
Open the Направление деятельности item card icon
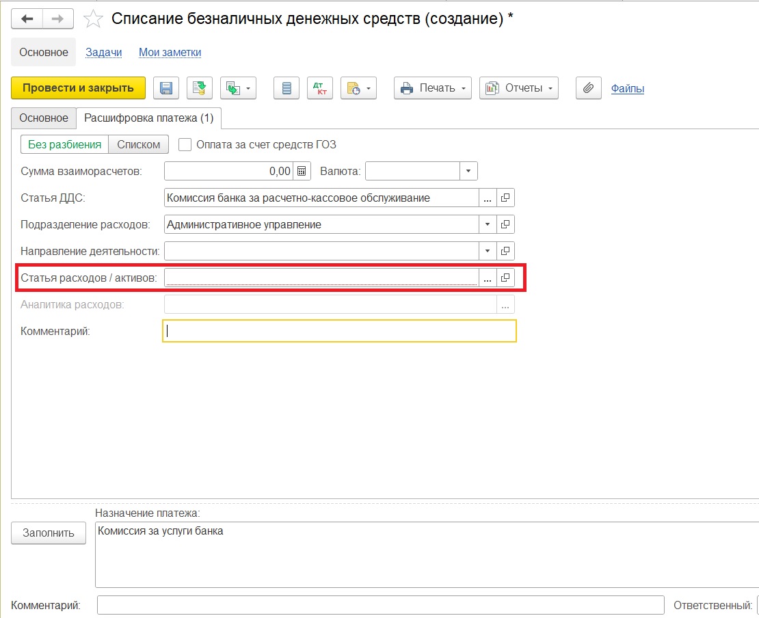[505, 251]
